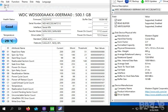Open the Edit menu
168x112 pixels.
pos(8,2)
